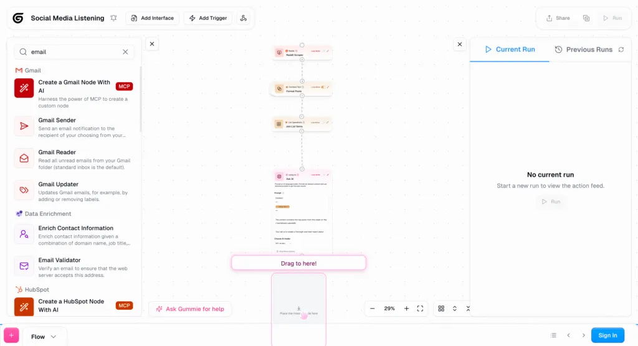Click the MCP badge on Gmail node

coord(124,86)
